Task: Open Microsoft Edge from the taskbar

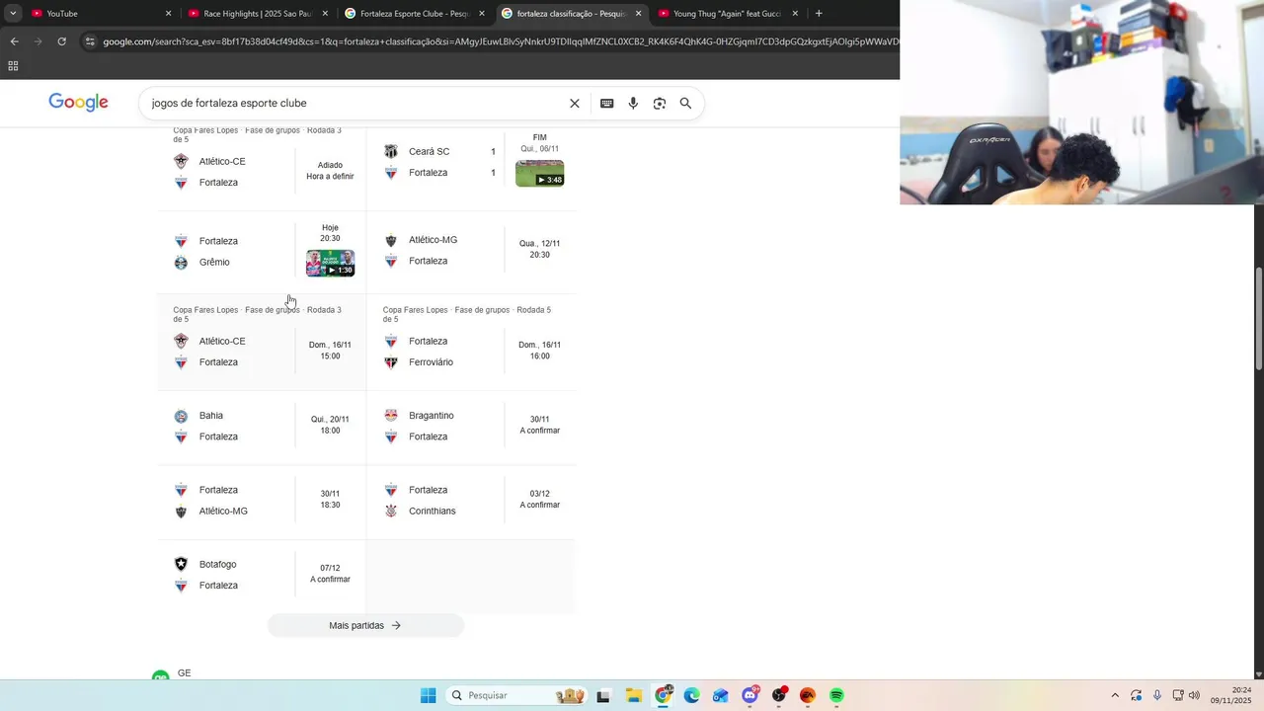Action: pos(692,696)
